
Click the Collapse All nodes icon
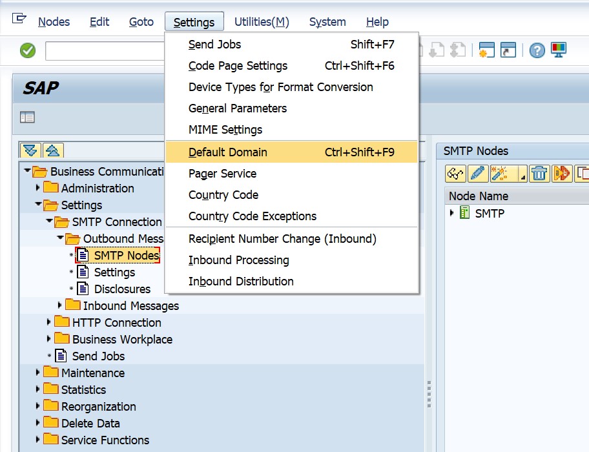pos(53,150)
